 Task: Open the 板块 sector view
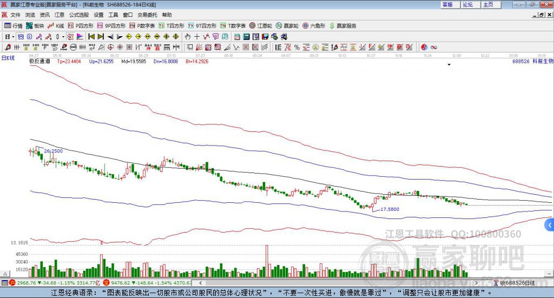pyautogui.click(x=35, y=26)
